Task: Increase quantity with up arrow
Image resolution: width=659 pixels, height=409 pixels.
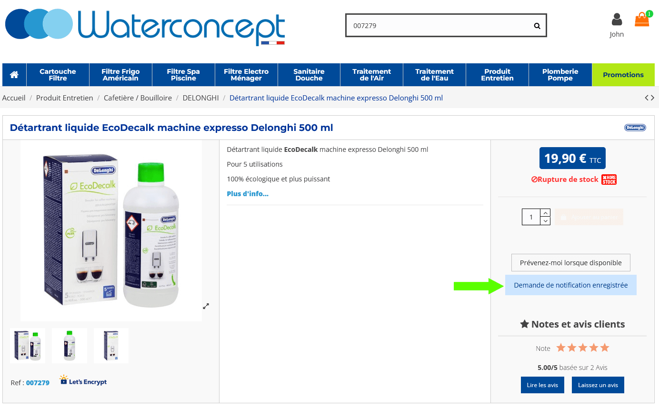Action: click(x=546, y=213)
